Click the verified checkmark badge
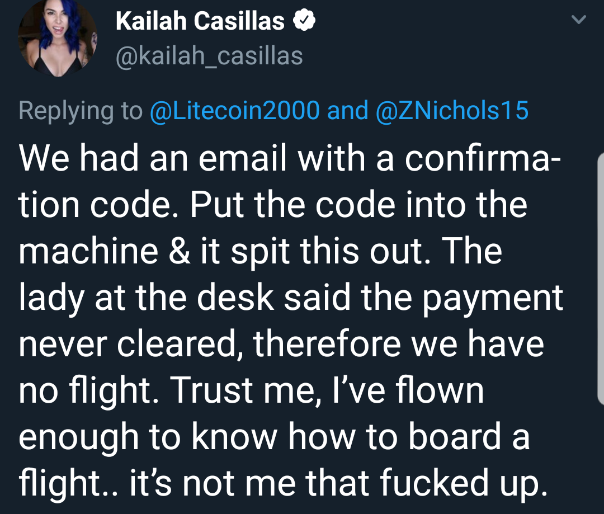 pos(304,21)
